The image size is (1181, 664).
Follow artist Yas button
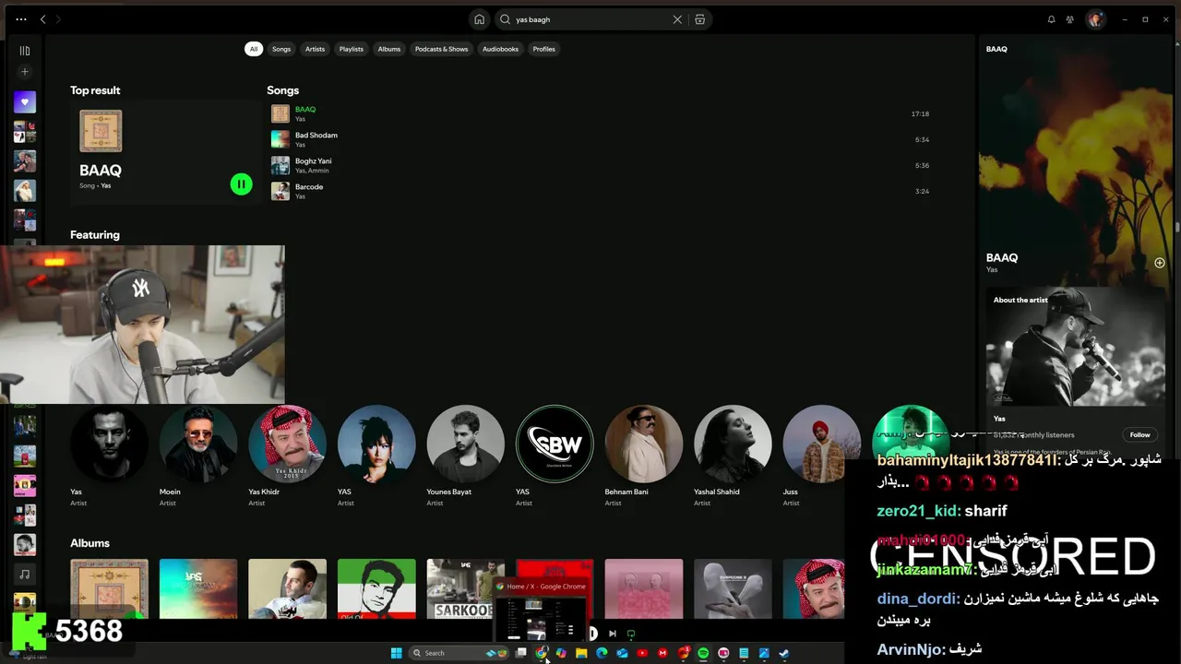click(x=1140, y=434)
